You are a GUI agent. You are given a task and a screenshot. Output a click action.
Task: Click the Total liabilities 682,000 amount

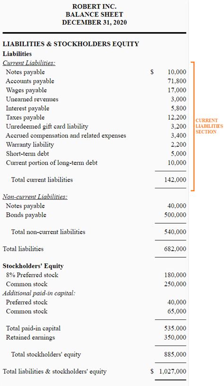click(x=175, y=249)
